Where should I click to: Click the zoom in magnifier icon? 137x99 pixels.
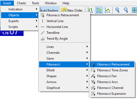pyautogui.click(x=117, y=10)
